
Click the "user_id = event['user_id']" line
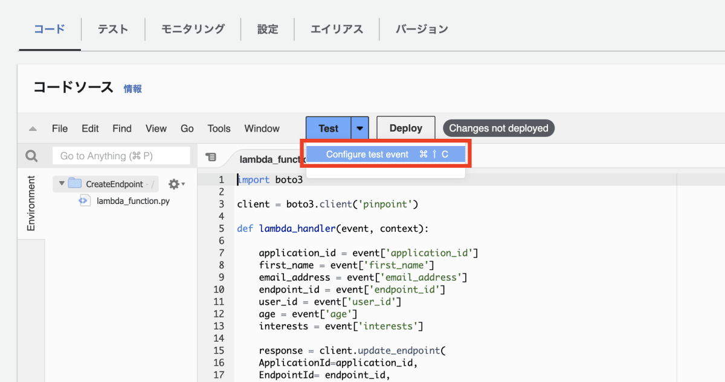pos(330,302)
